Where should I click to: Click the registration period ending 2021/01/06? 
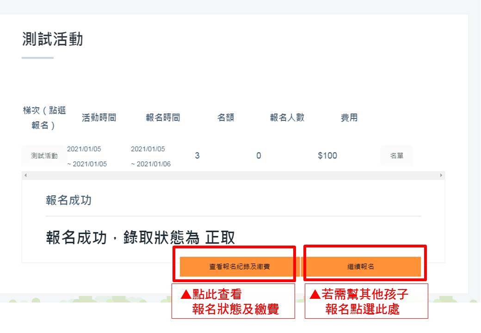(151, 156)
